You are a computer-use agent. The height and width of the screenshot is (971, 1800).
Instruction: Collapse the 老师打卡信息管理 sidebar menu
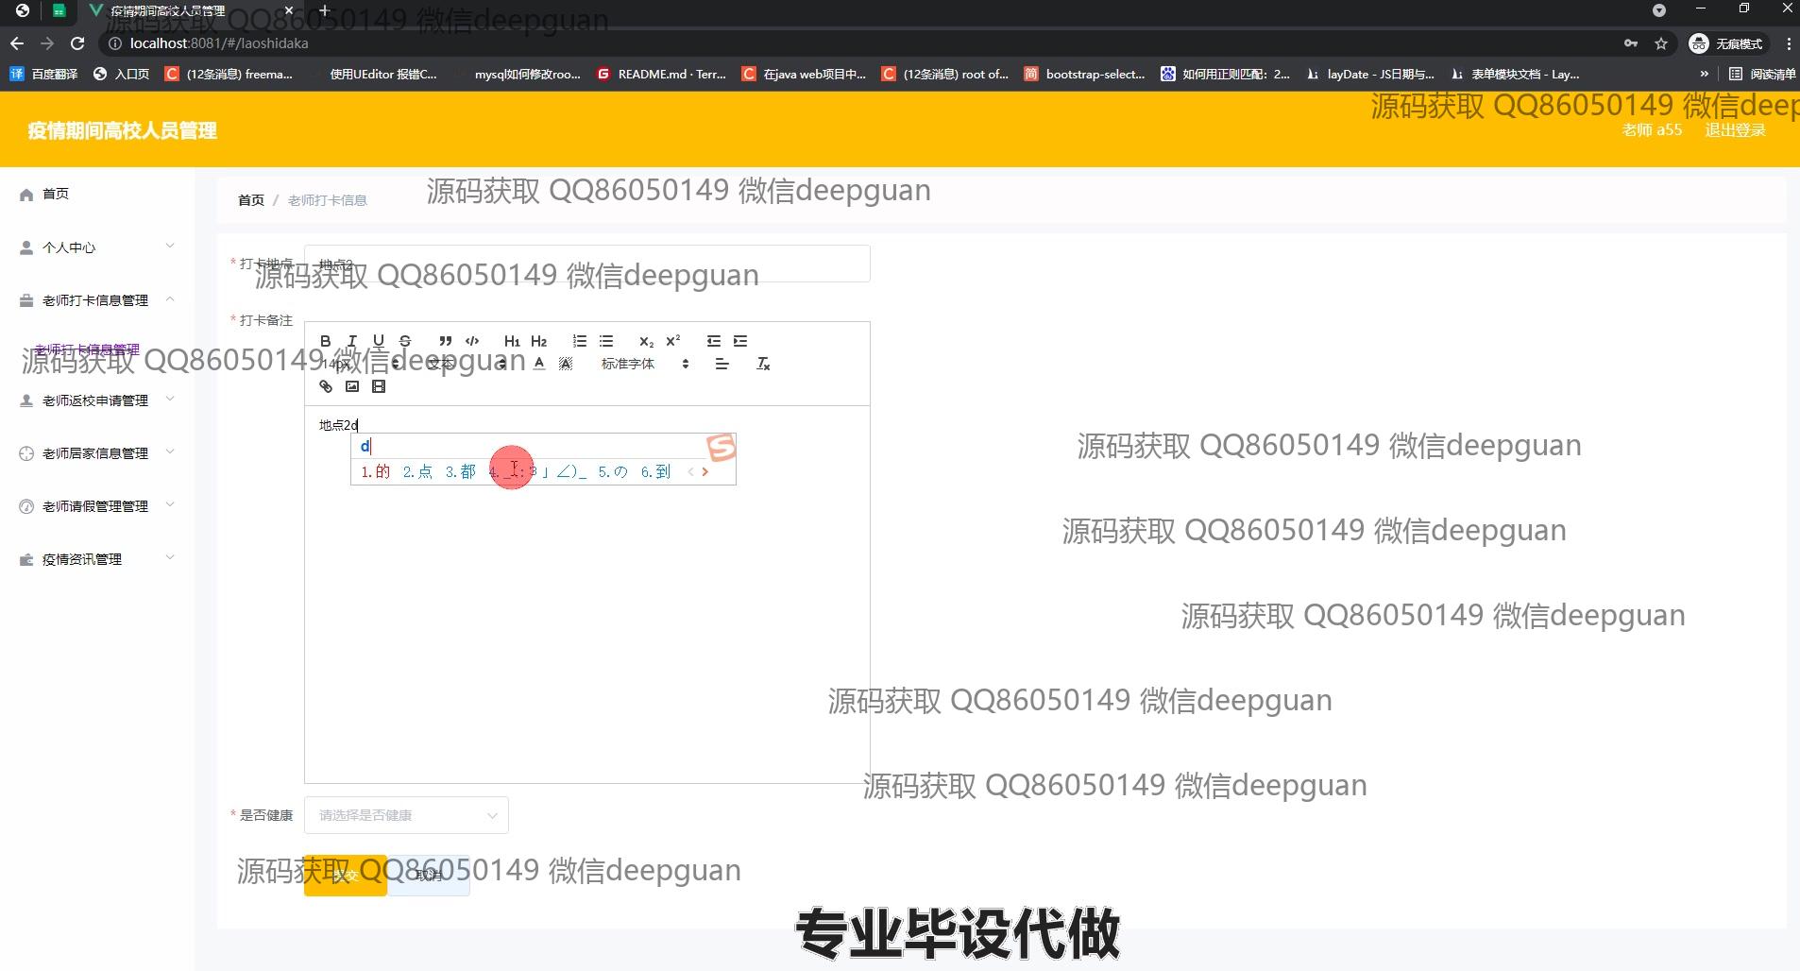97,300
